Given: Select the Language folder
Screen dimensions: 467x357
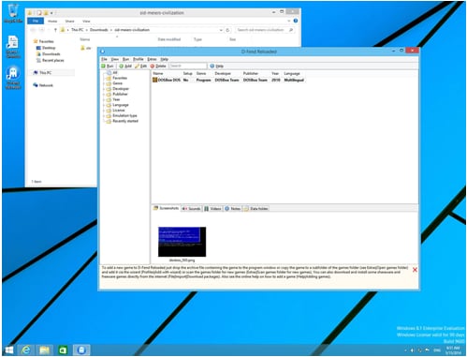Looking at the screenshot, I should coord(118,105).
